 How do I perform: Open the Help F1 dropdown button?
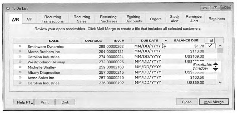[x=24, y=102]
